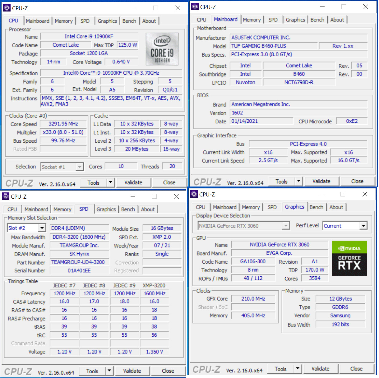Open the Socket #1 selection dropdown
379x378 pixels.
pos(80,167)
